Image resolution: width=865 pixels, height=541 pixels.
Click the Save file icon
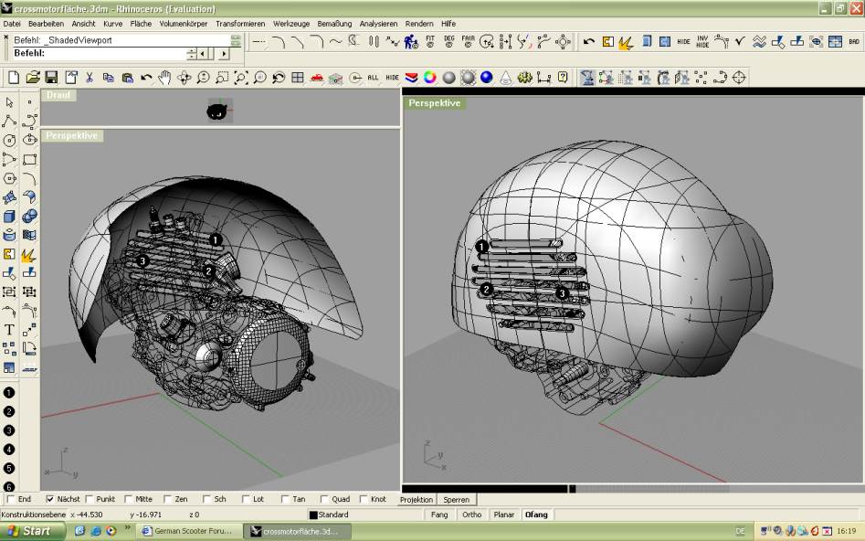tap(51, 78)
